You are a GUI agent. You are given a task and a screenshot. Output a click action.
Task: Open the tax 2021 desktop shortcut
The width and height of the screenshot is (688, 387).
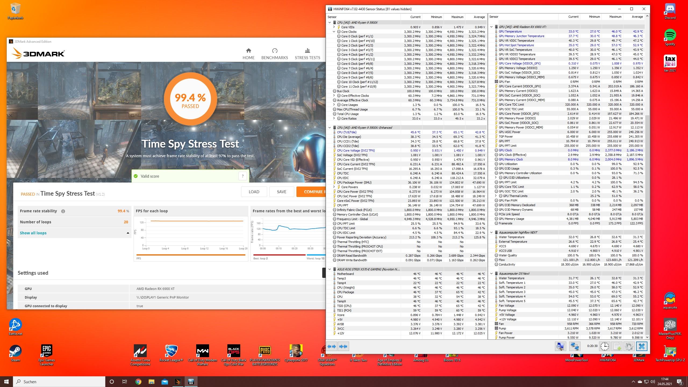tap(670, 63)
